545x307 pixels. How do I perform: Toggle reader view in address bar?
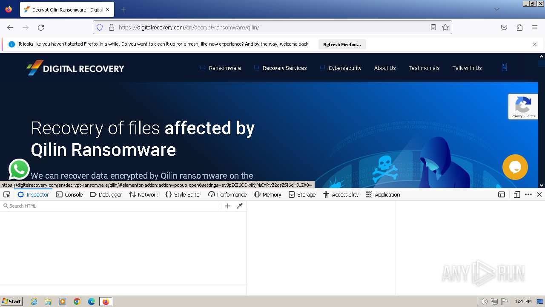433,27
